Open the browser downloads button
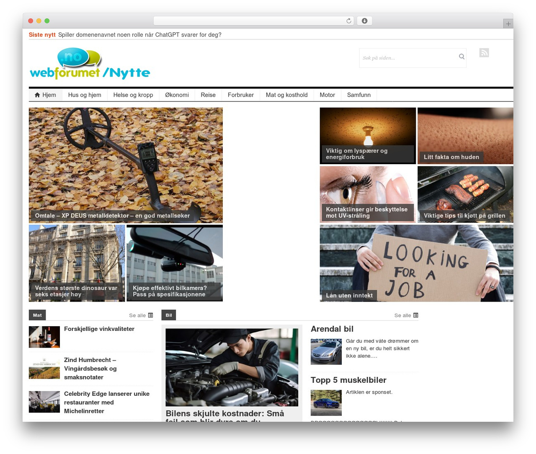 364,21
